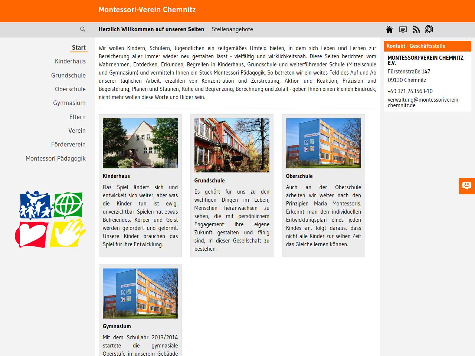Click the verwaltung email address link
This screenshot has height=356, width=475.
click(x=423, y=102)
